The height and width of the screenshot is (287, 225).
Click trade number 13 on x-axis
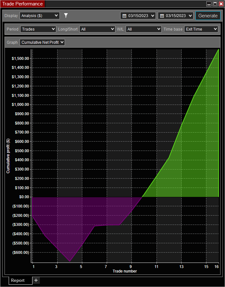(x=181, y=267)
